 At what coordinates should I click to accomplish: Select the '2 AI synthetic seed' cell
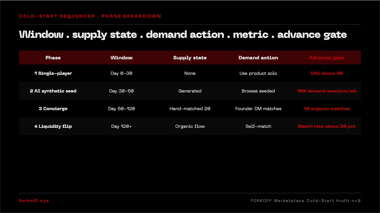tap(53, 91)
